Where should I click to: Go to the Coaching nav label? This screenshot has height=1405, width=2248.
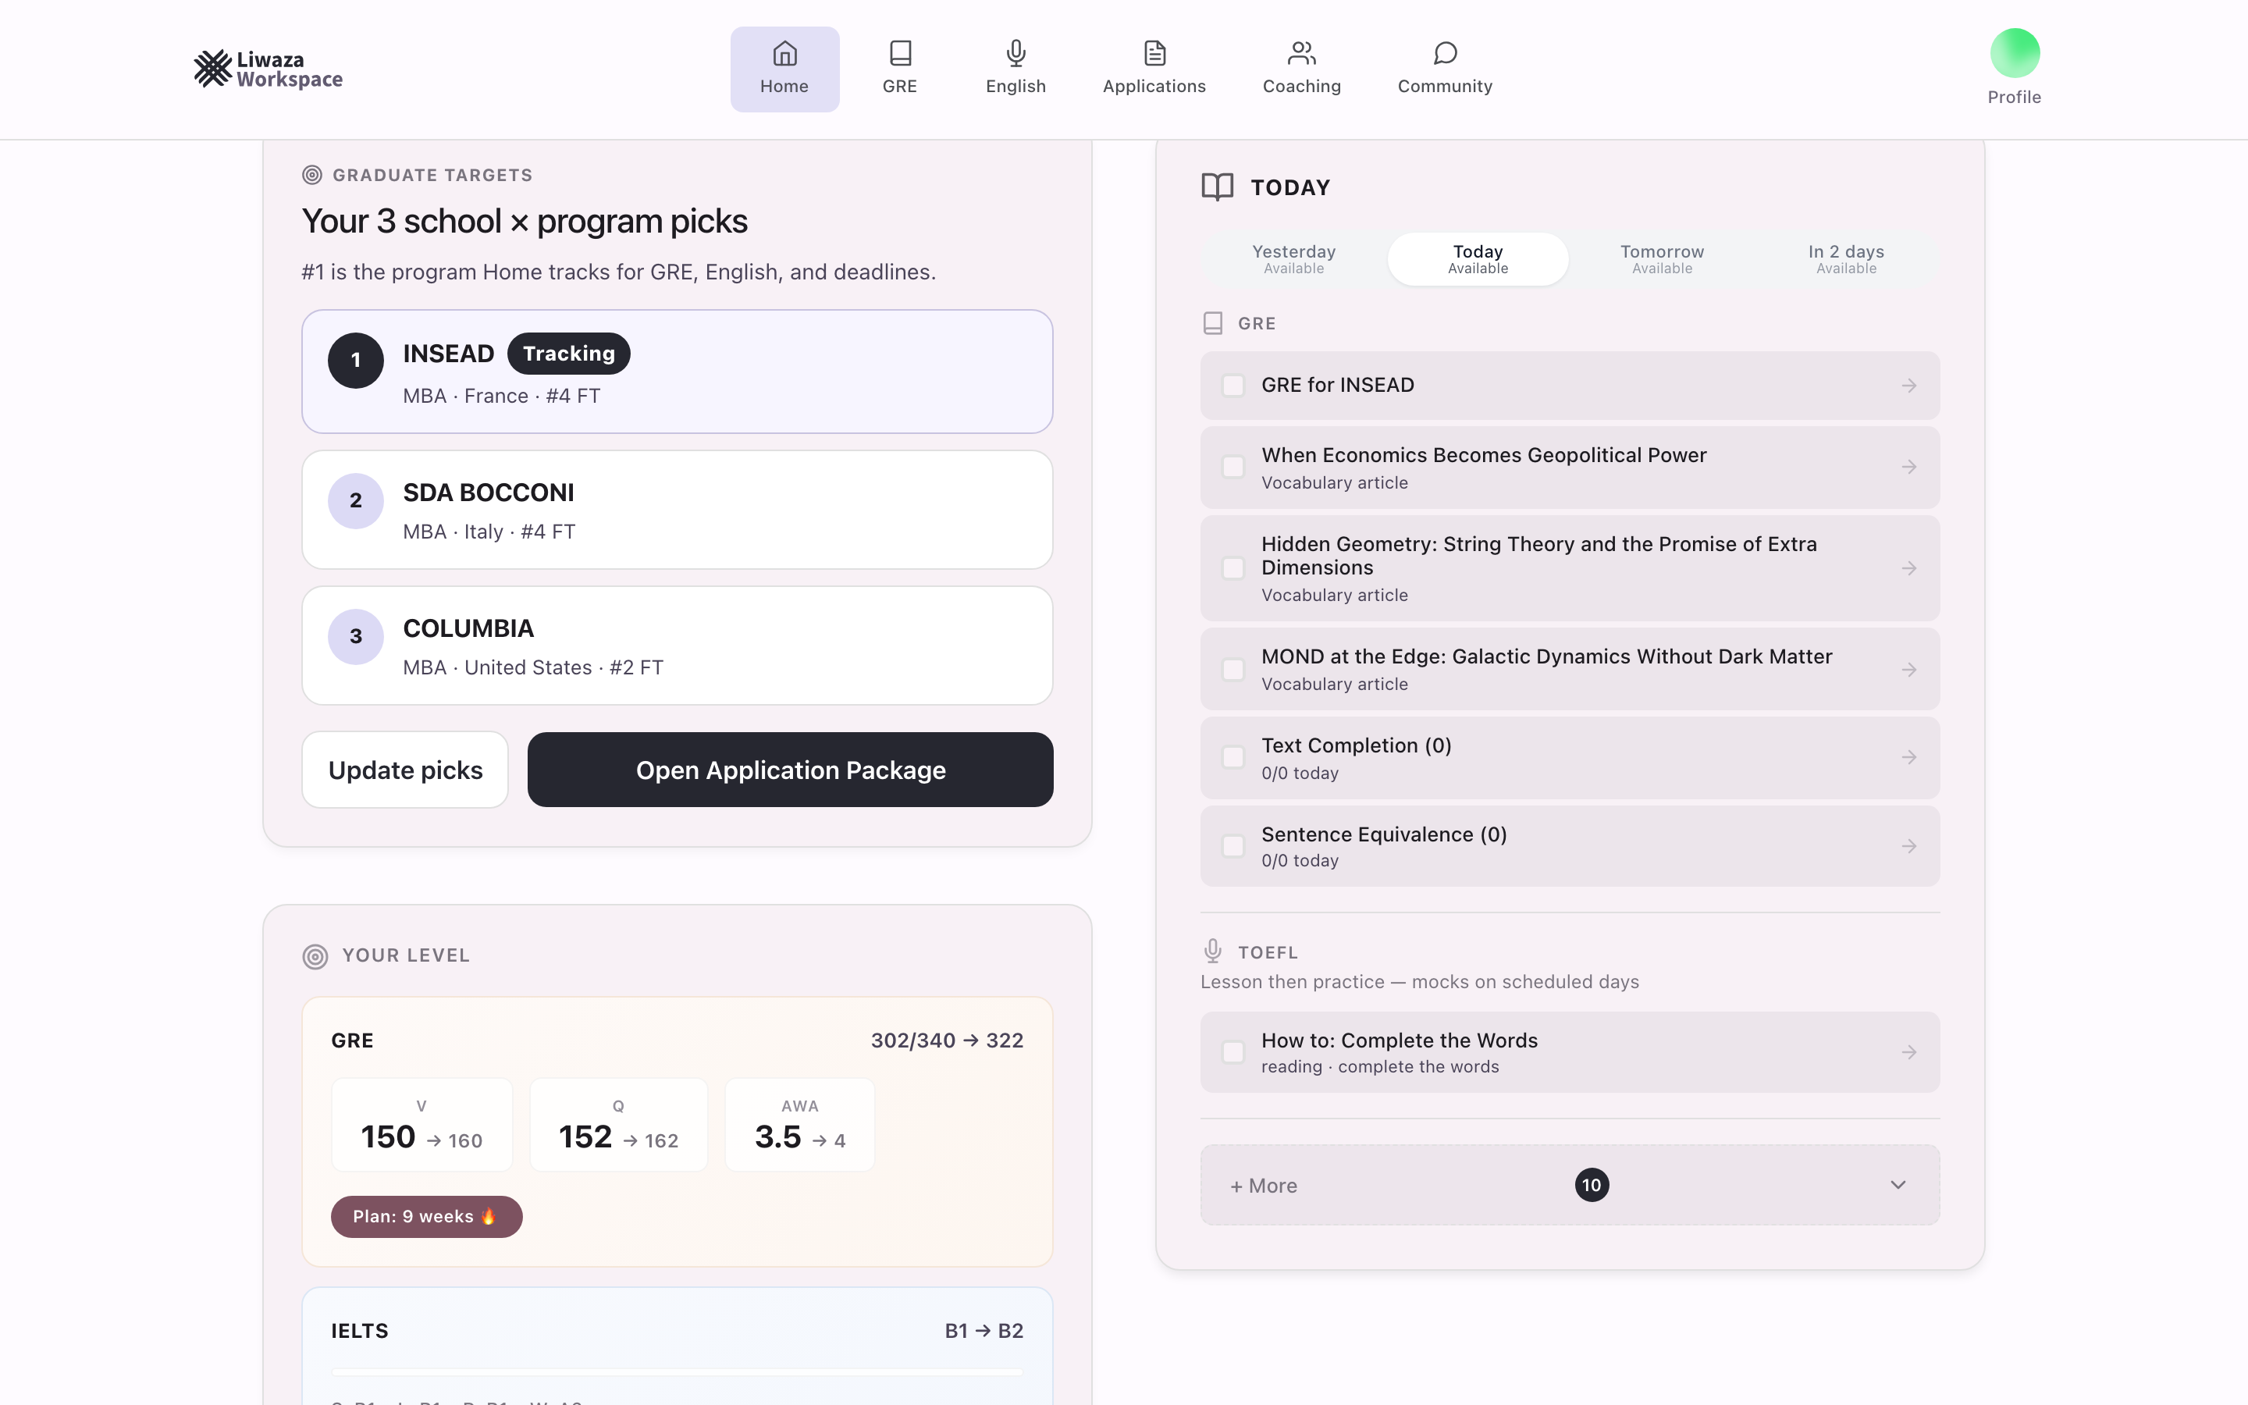[x=1301, y=87]
